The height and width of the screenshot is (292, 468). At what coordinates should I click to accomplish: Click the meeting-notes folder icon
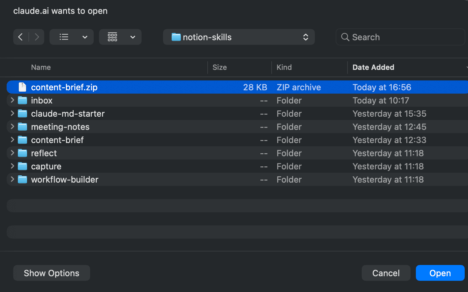click(22, 127)
